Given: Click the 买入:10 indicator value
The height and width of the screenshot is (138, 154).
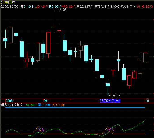Looking at the screenshot, I should click(58, 105).
